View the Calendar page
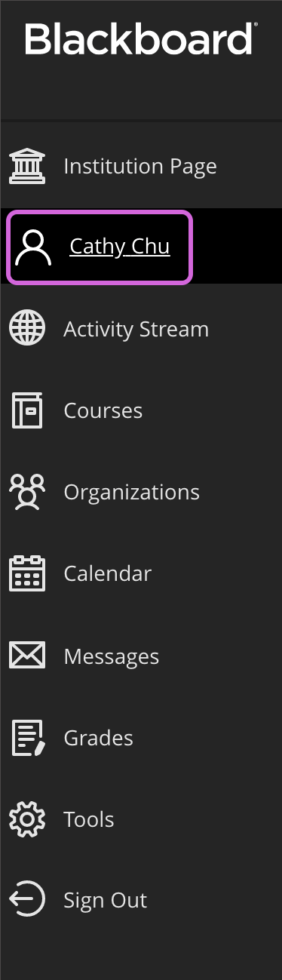This screenshot has height=980, width=282. tap(107, 573)
